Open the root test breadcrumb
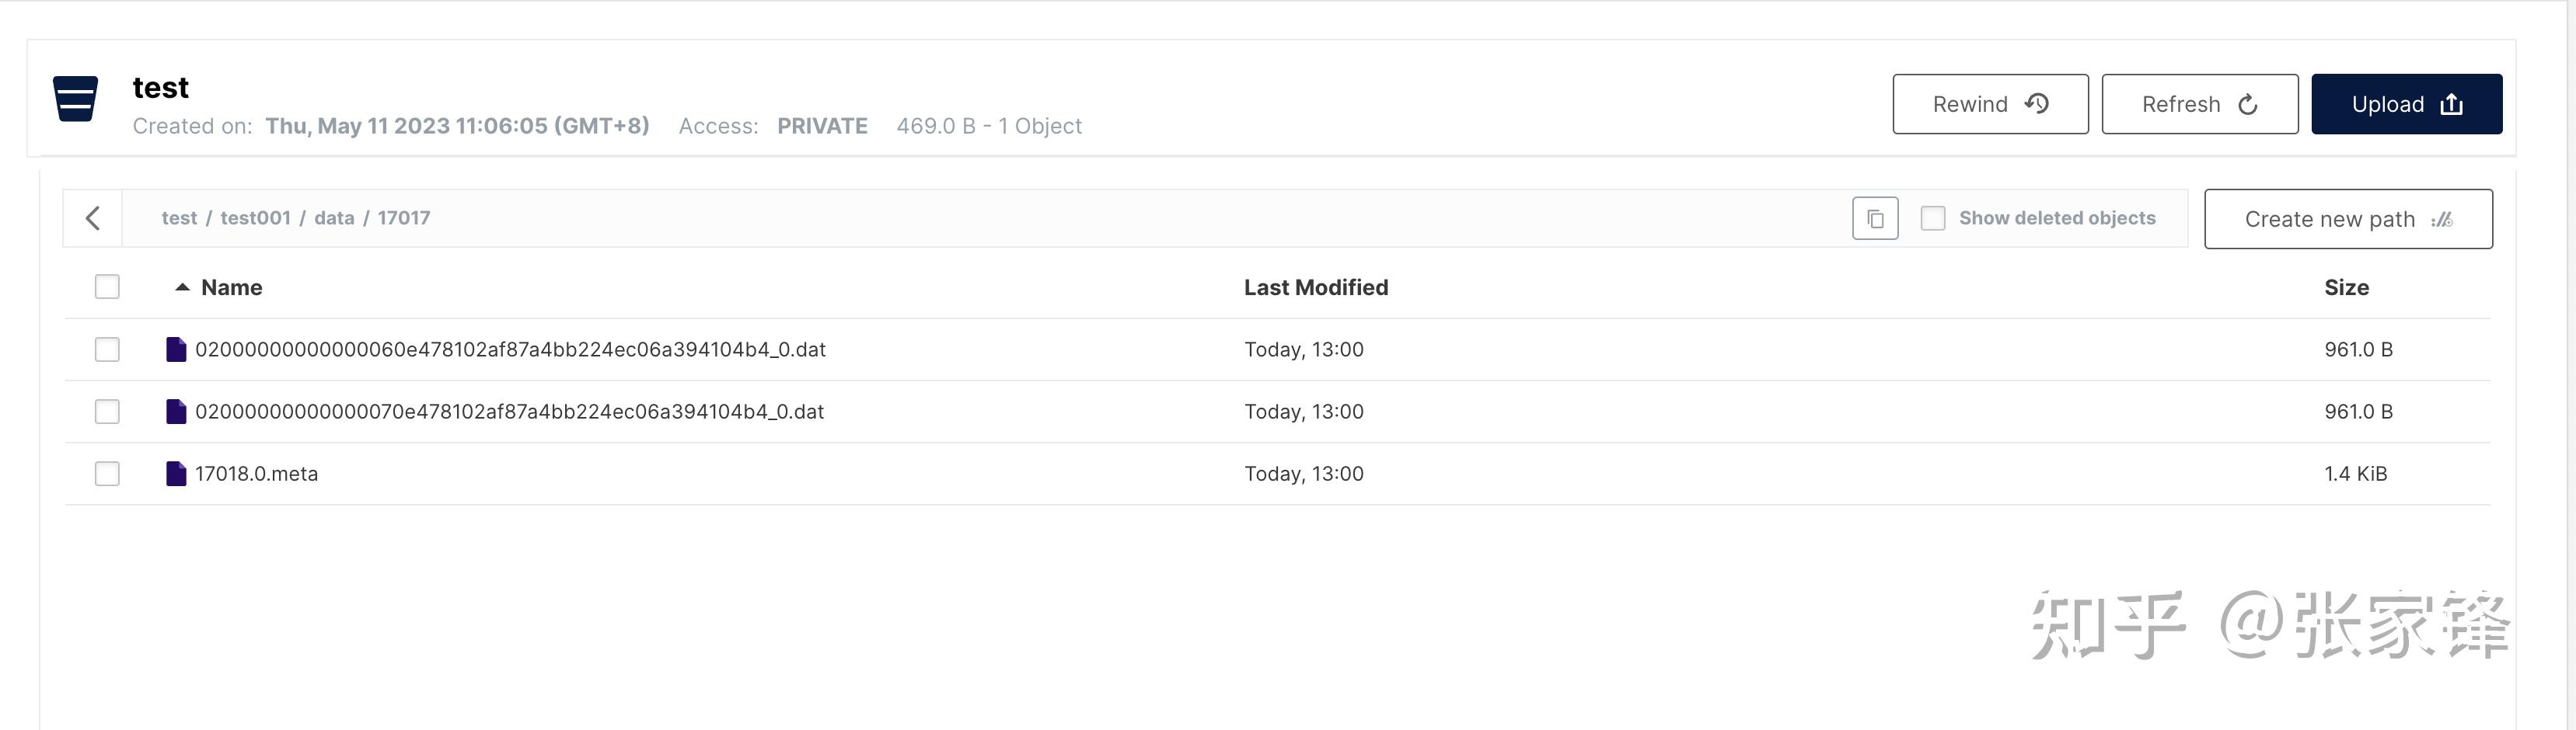 [x=179, y=217]
